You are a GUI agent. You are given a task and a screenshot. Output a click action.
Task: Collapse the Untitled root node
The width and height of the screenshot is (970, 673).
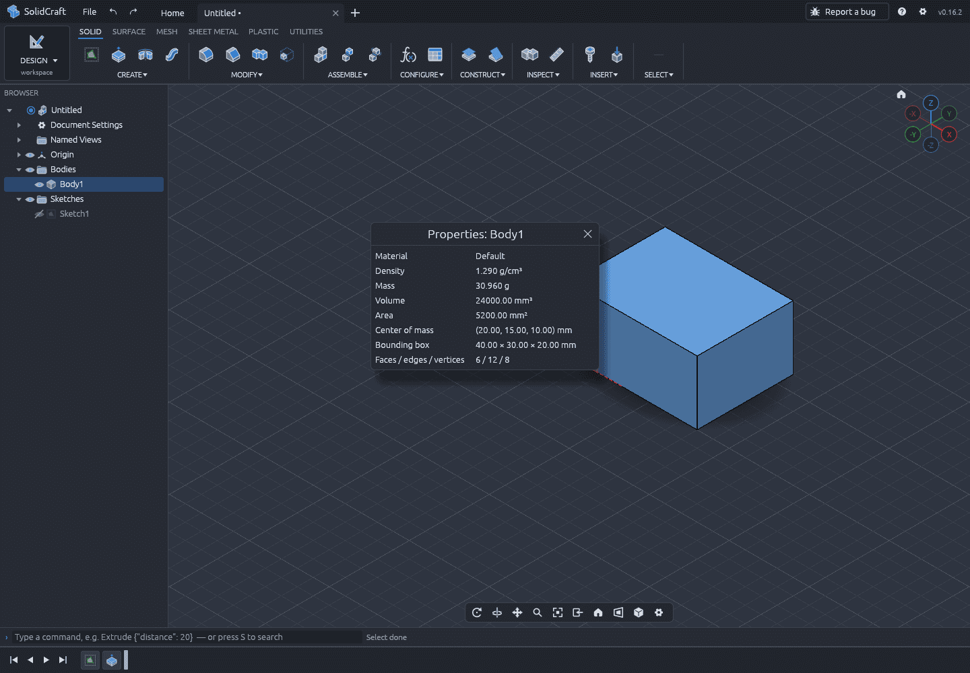coord(9,110)
